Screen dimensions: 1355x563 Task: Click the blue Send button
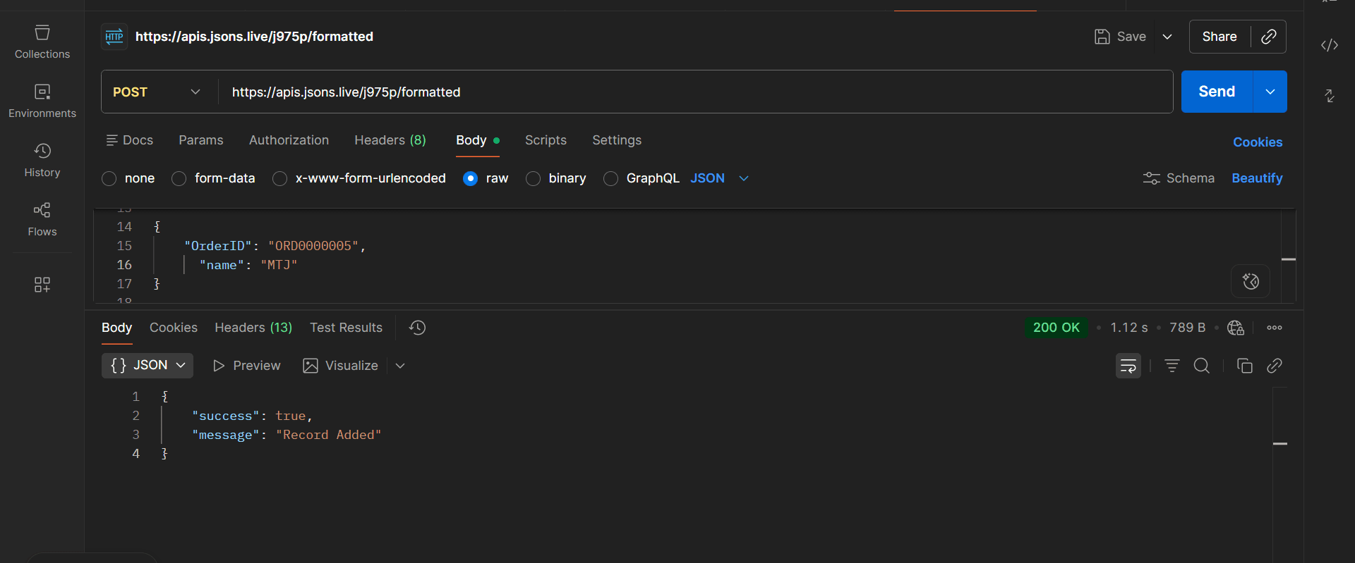(x=1217, y=92)
